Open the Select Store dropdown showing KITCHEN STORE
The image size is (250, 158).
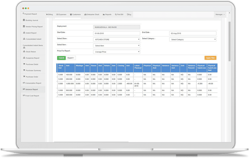(117, 39)
